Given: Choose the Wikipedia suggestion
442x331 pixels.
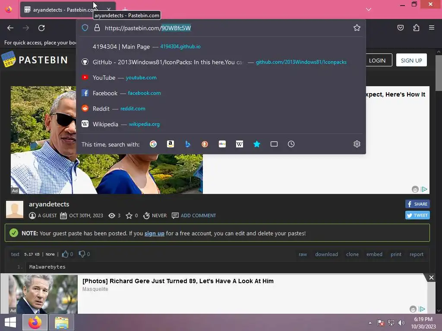Looking at the screenshot, I should [221, 124].
